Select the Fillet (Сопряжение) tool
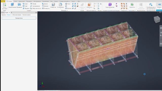The image size is (162, 91). click(x=60, y=5)
